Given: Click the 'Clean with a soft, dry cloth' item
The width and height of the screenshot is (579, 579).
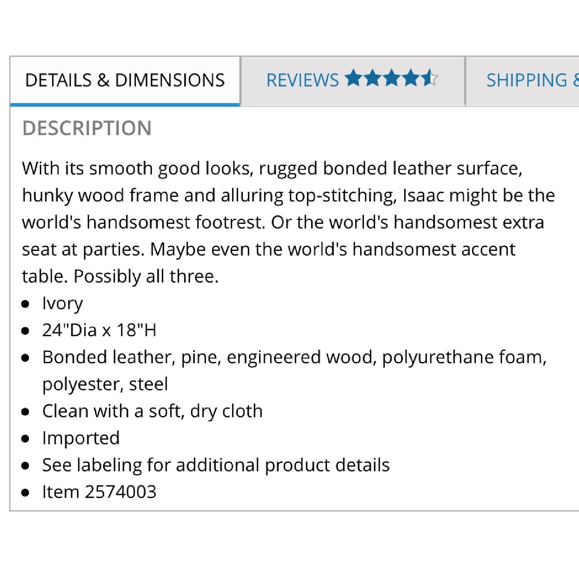Looking at the screenshot, I should click(x=152, y=411).
